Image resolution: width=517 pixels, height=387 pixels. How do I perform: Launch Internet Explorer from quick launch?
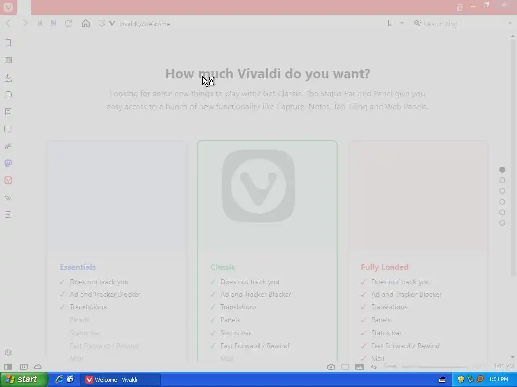[x=59, y=379]
